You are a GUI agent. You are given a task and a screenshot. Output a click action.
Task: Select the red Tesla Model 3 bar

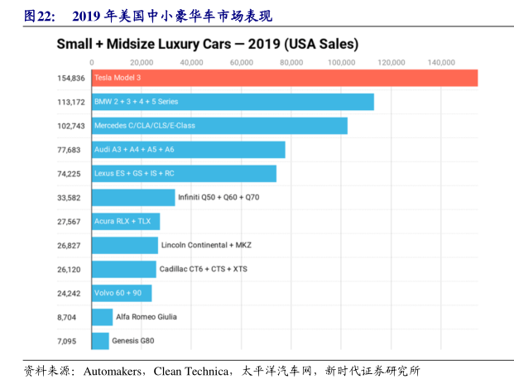coord(285,78)
